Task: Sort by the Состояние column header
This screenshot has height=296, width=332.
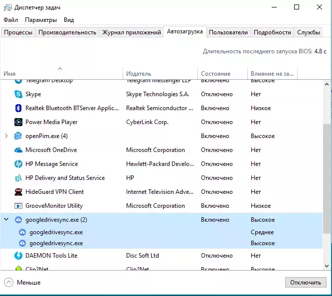Action: click(222, 73)
